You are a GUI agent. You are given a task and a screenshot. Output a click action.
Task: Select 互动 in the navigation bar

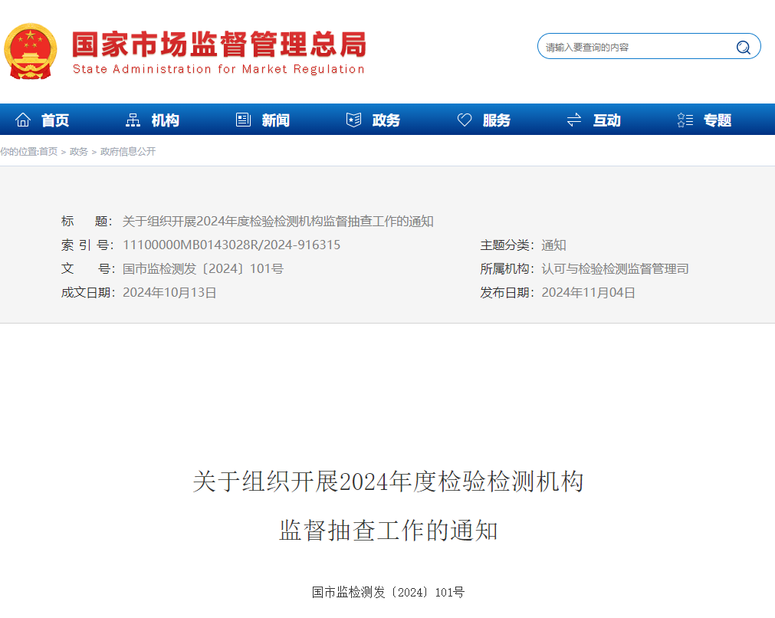(x=606, y=120)
